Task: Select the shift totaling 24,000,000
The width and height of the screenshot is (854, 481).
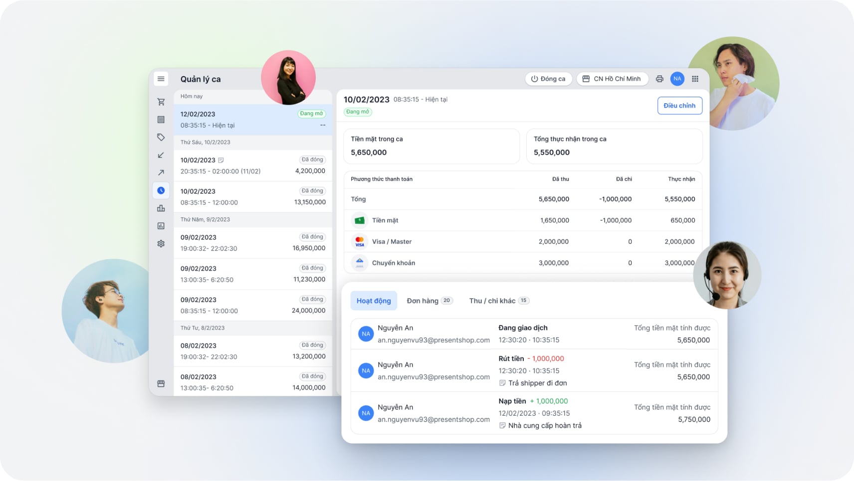Action: coord(253,305)
